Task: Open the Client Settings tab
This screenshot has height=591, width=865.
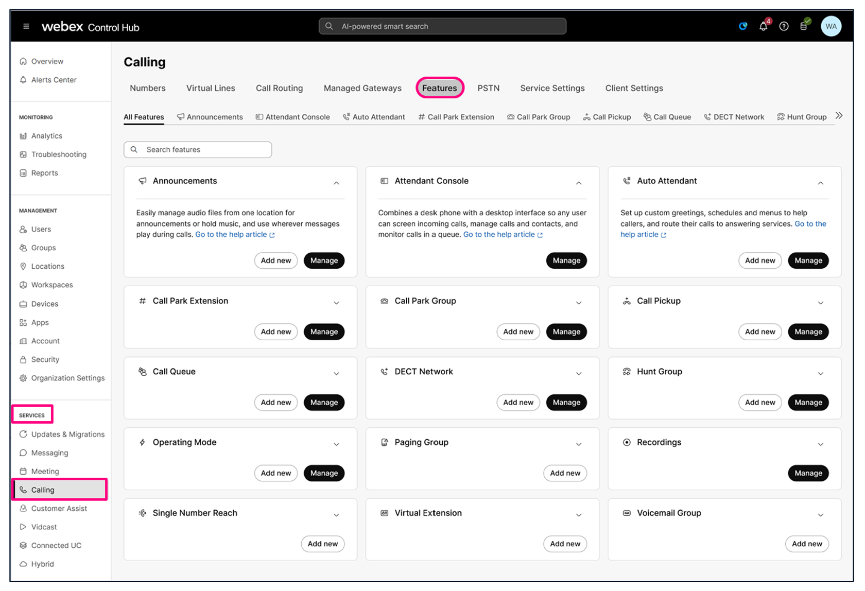Action: [x=634, y=88]
